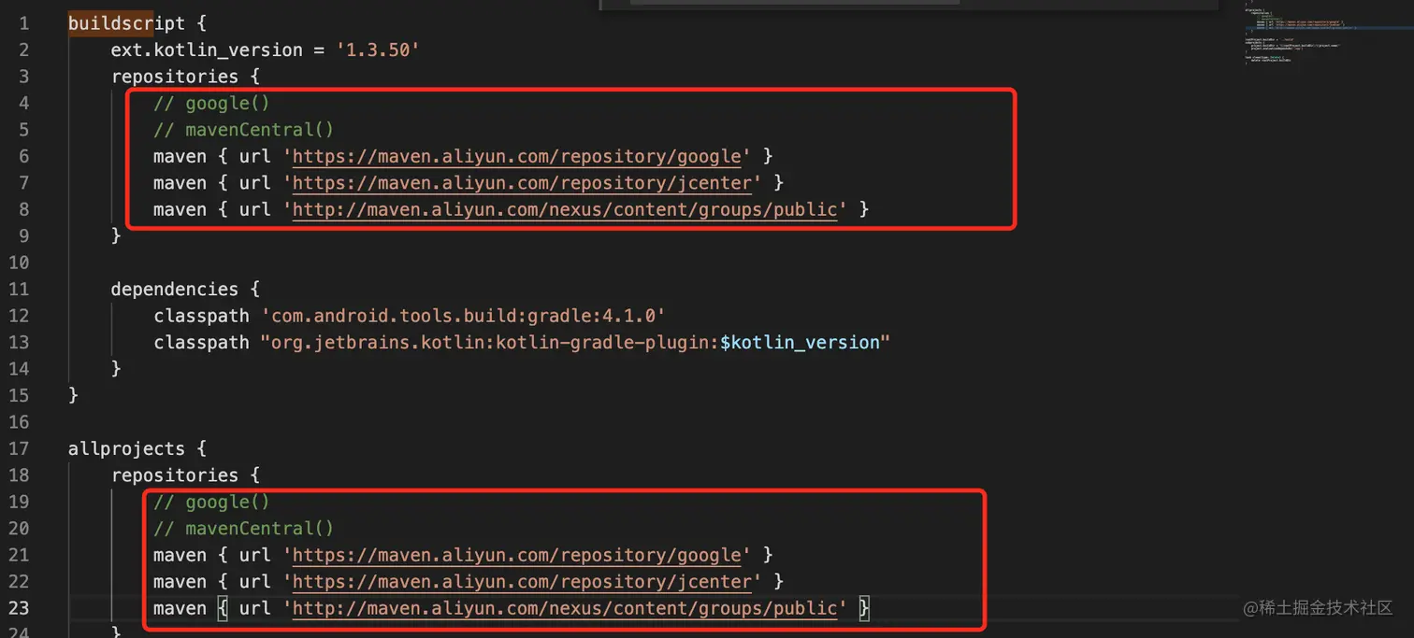Click the '// google()' comment on line 4
The width and height of the screenshot is (1414, 638).
click(211, 103)
